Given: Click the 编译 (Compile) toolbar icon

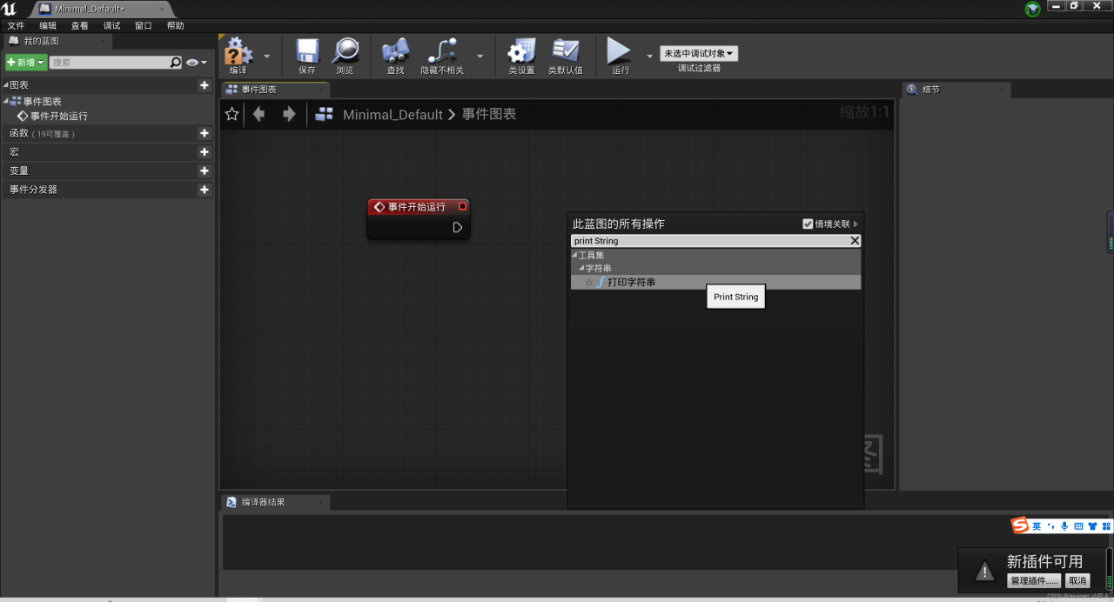Looking at the screenshot, I should 238,50.
